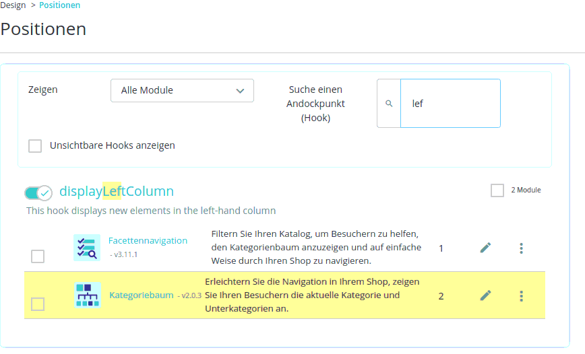Image resolution: width=585 pixels, height=354 pixels.
Task: Toggle the displayLeftColumn hook switch
Action: (38, 192)
